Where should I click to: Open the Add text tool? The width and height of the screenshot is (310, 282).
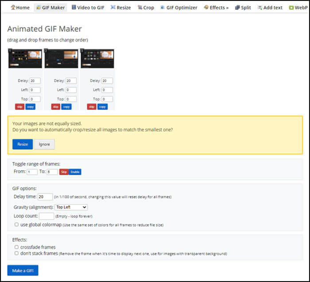pos(270,8)
